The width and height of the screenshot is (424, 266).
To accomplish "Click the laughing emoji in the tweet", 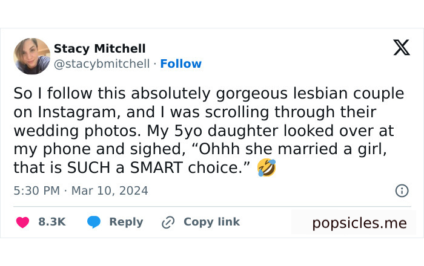I will [x=267, y=167].
